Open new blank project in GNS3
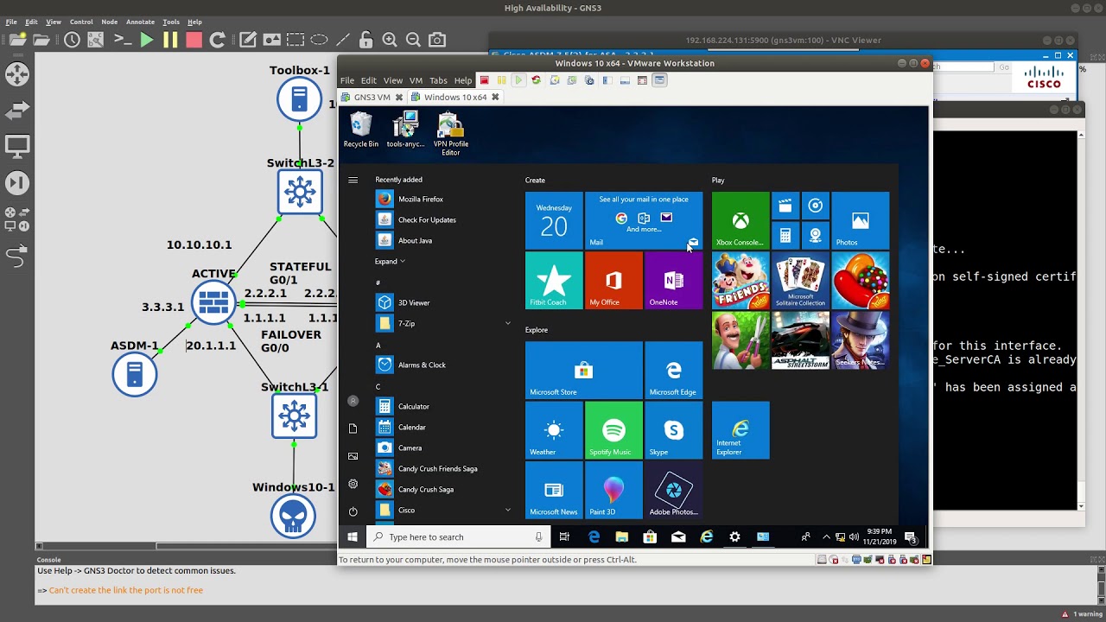The width and height of the screenshot is (1106, 622). [x=17, y=40]
